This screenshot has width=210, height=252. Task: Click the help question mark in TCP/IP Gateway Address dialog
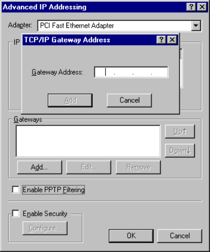[161, 39]
